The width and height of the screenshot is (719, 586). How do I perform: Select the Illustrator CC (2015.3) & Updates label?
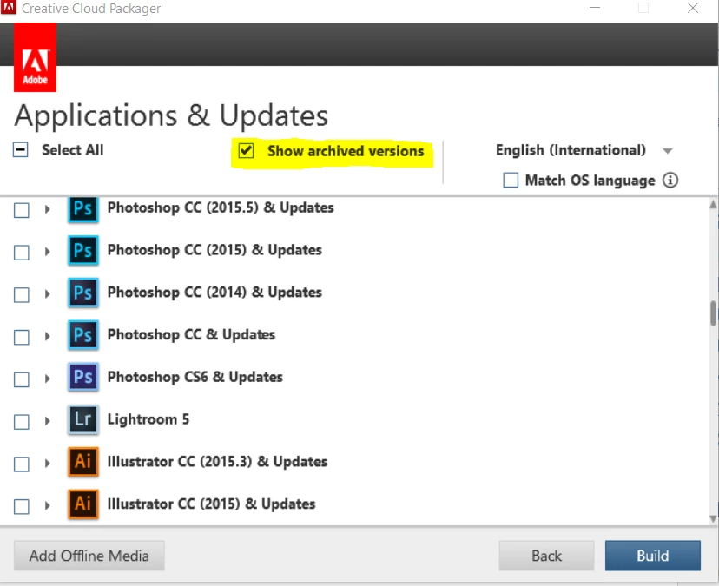217,461
